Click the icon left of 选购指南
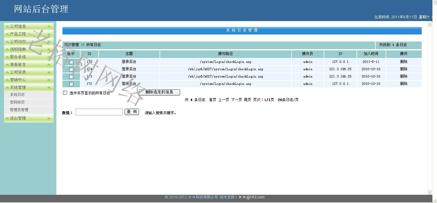Screen dimensions: 437x203 pos(7,50)
